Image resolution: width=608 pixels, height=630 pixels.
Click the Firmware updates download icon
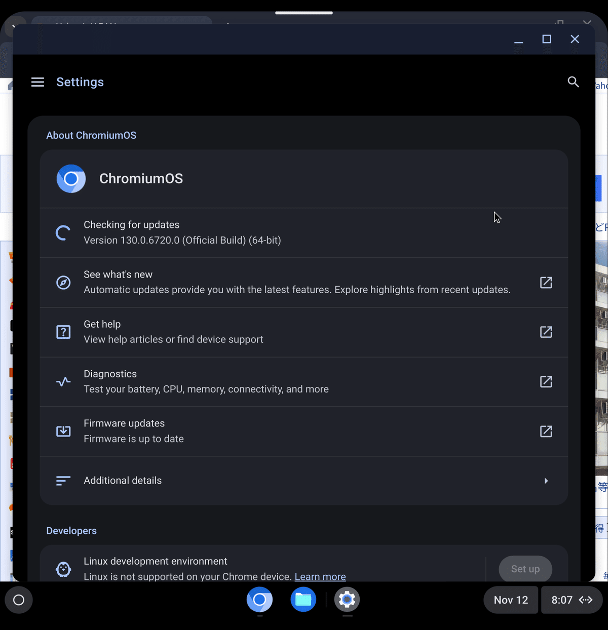click(63, 431)
